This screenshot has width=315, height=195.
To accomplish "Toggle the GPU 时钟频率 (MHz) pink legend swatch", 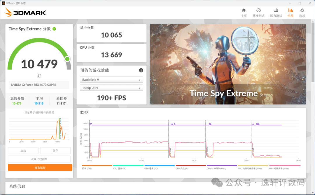I will pyautogui.click(x=285, y=166).
